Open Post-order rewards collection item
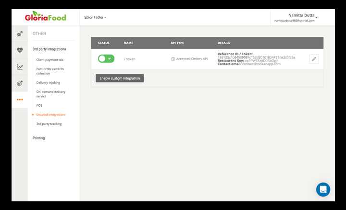The height and width of the screenshot is (210, 346). [50, 71]
